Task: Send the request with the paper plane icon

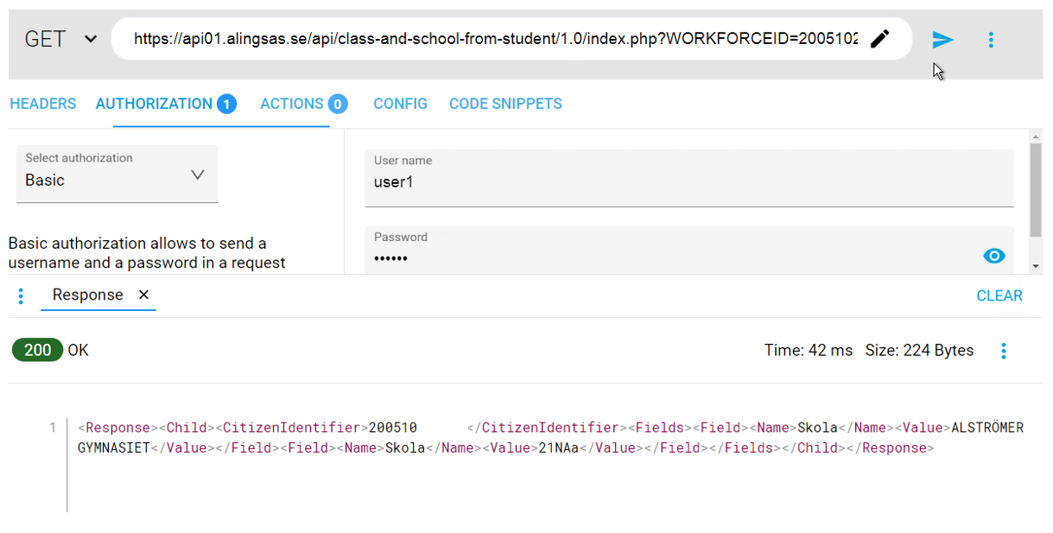Action: (x=942, y=40)
